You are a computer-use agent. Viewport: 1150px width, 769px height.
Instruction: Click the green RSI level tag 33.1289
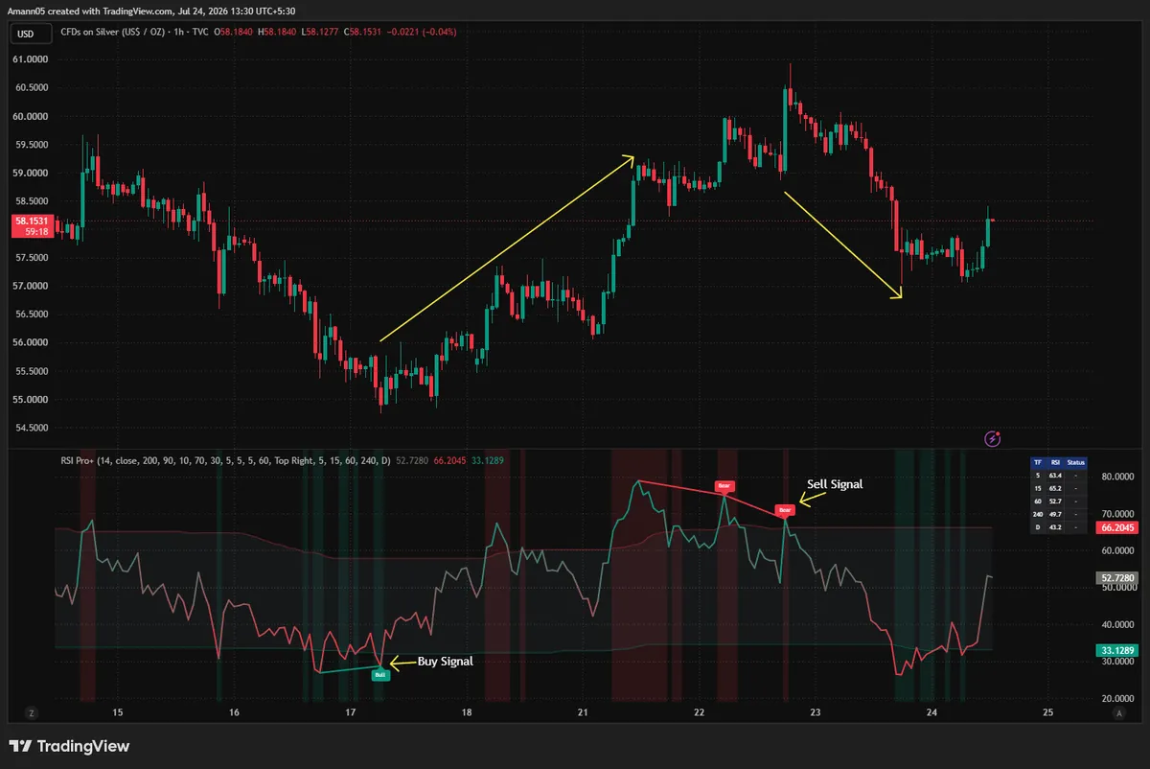(x=1116, y=650)
